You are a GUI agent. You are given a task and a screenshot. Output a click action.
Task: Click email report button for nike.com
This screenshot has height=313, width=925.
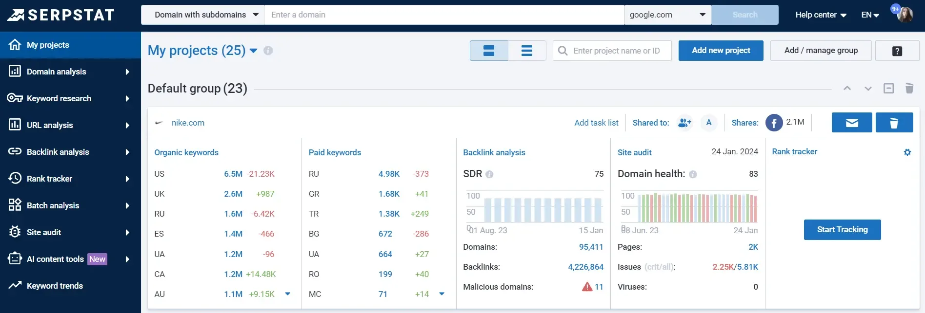pos(852,123)
